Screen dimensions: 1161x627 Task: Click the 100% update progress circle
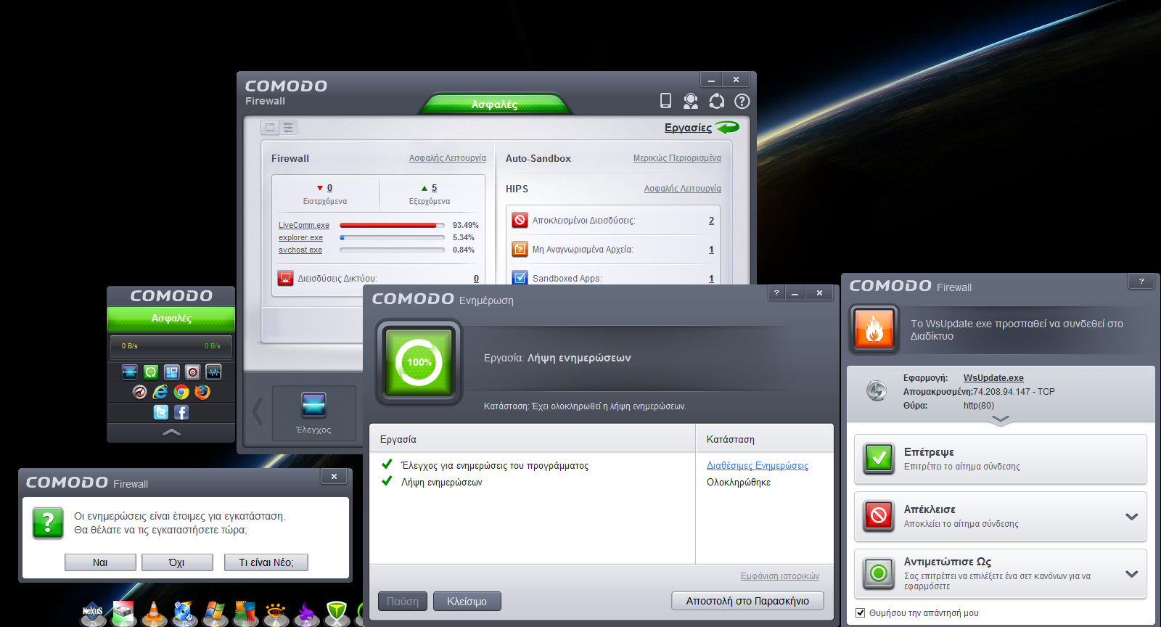pos(419,361)
